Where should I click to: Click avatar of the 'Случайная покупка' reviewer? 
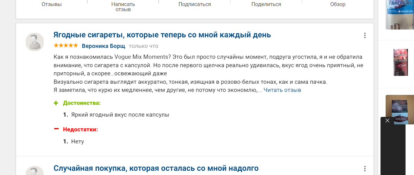(35, 170)
